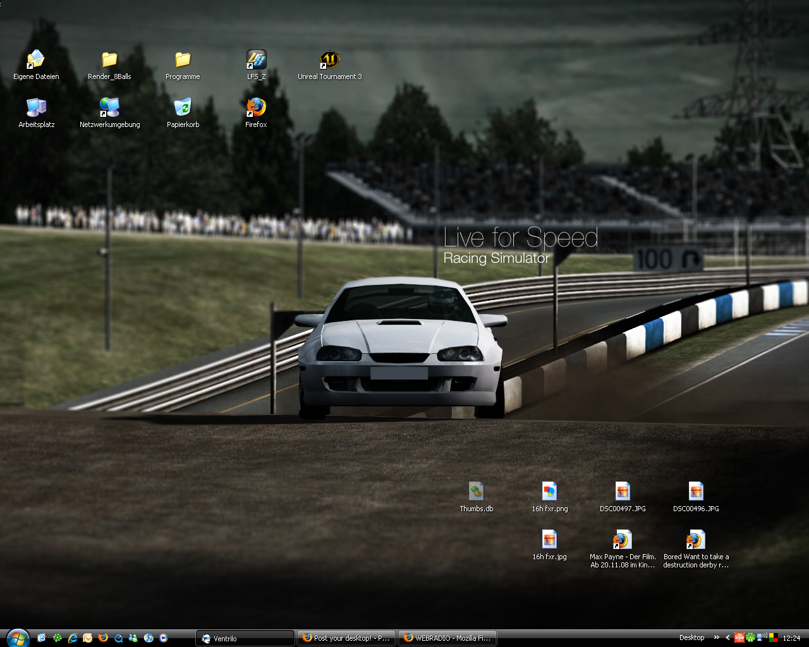This screenshot has width=809, height=647.
Task: Click the Desktop toolbar label on taskbar
Action: pyautogui.click(x=691, y=638)
